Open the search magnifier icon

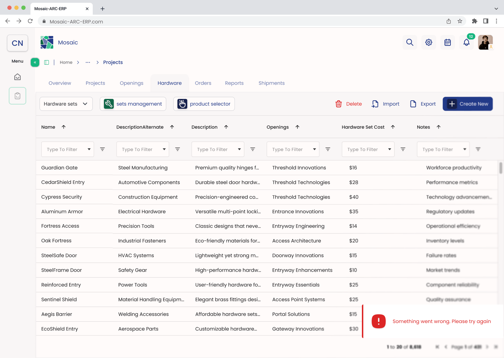(x=410, y=42)
